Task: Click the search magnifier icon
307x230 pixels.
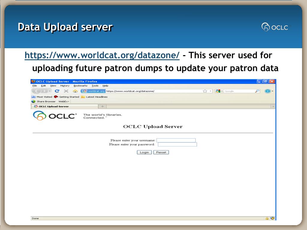Action: [x=257, y=91]
